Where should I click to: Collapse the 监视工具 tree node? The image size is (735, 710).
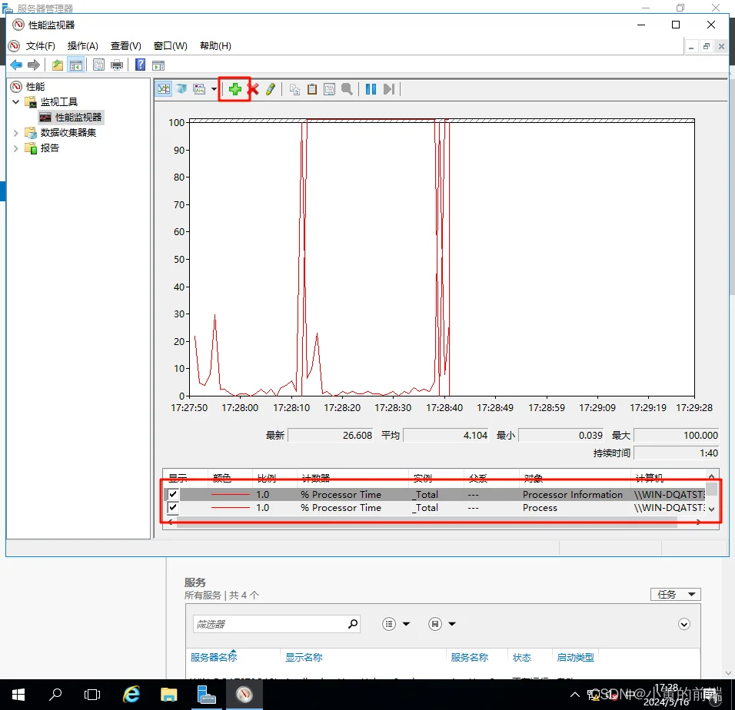tap(16, 101)
